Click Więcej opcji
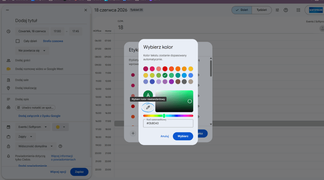This screenshot has width=324, height=180. [58, 172]
